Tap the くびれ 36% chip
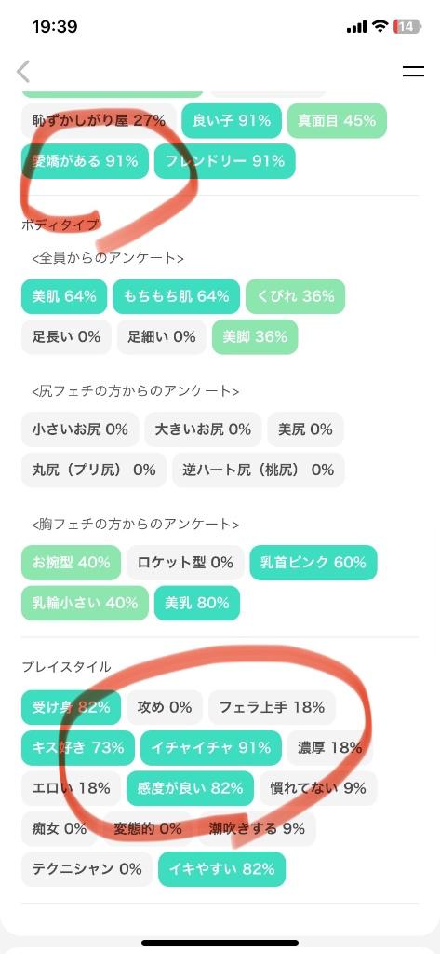 click(296, 296)
